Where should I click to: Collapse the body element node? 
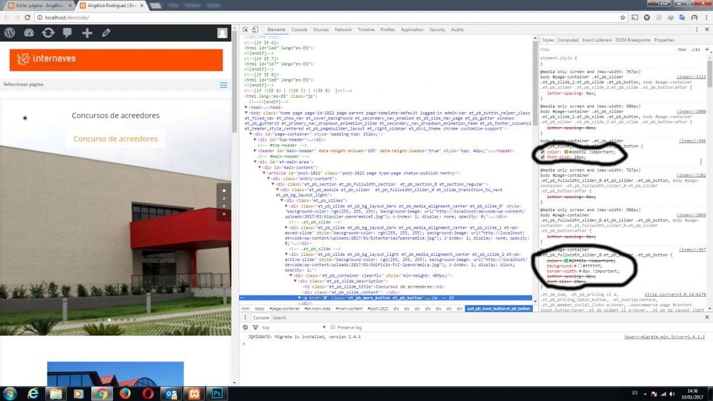tap(246, 112)
